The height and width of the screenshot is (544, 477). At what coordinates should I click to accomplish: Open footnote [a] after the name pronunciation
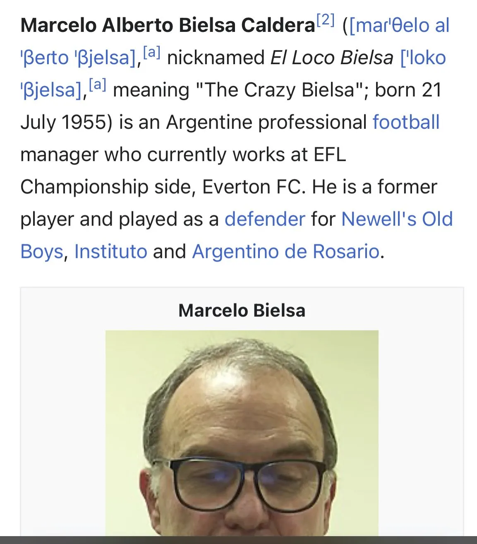point(151,53)
